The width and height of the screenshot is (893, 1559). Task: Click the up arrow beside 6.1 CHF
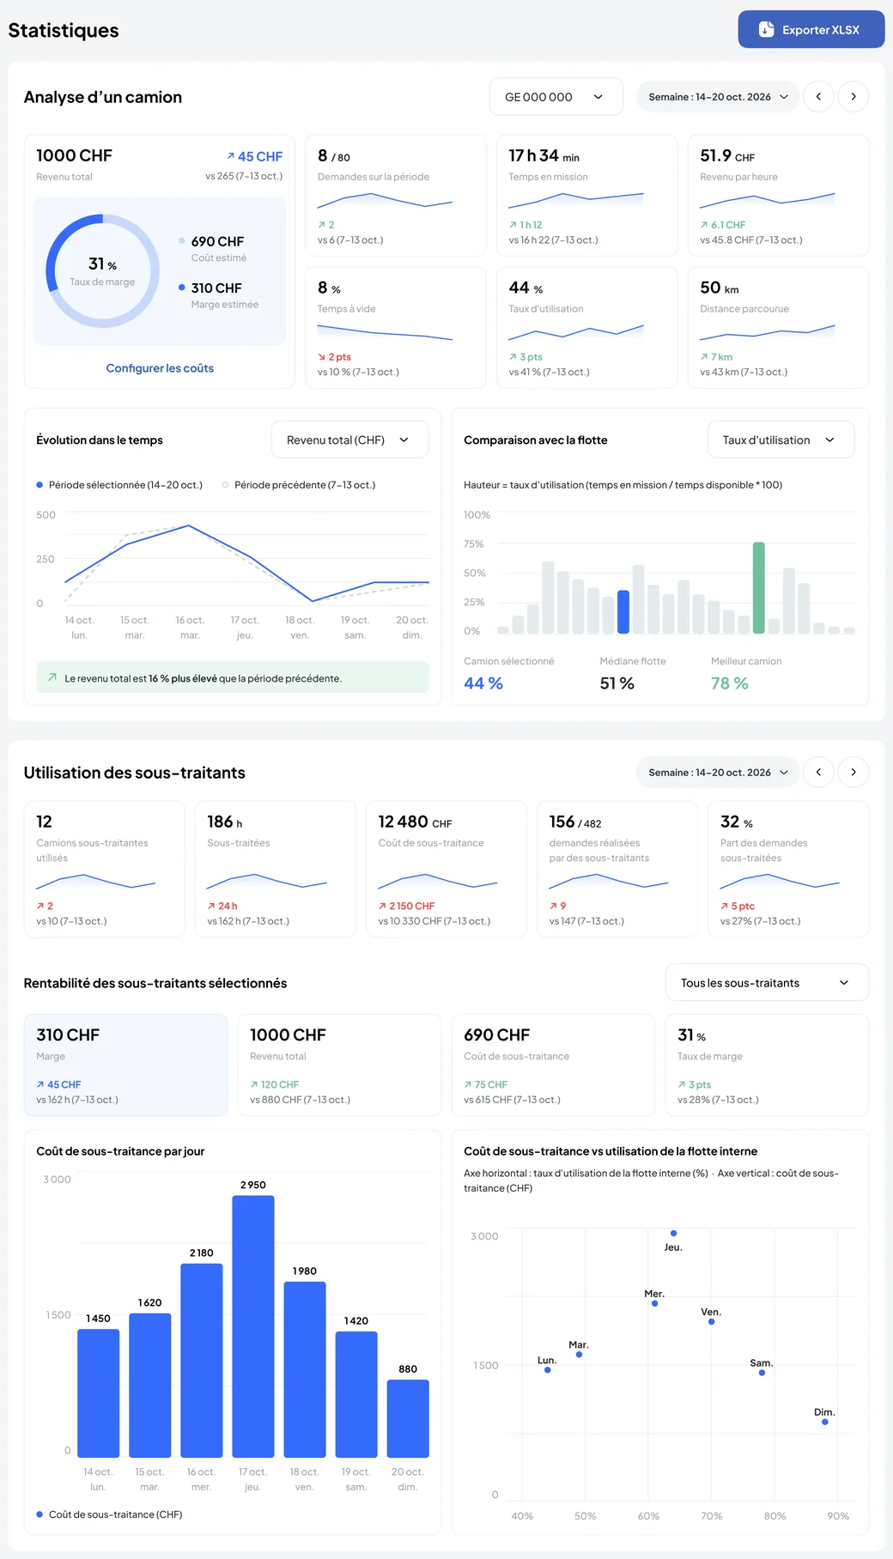point(704,225)
